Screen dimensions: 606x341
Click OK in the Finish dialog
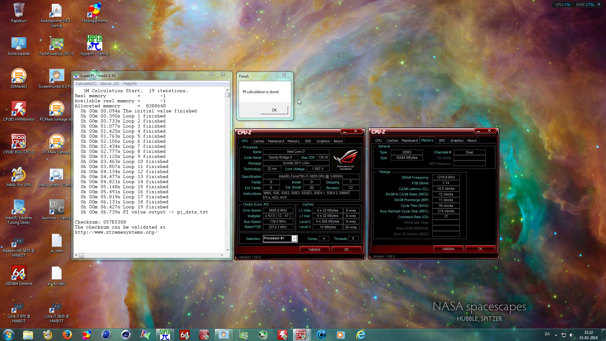click(x=274, y=110)
